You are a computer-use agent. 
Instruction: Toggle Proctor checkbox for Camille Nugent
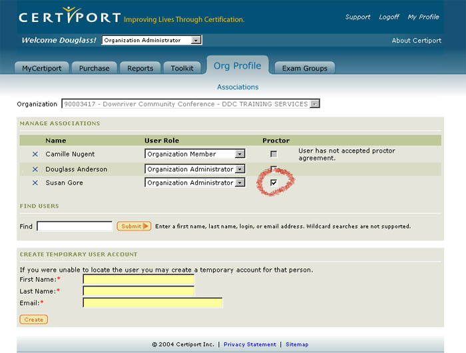click(x=274, y=154)
